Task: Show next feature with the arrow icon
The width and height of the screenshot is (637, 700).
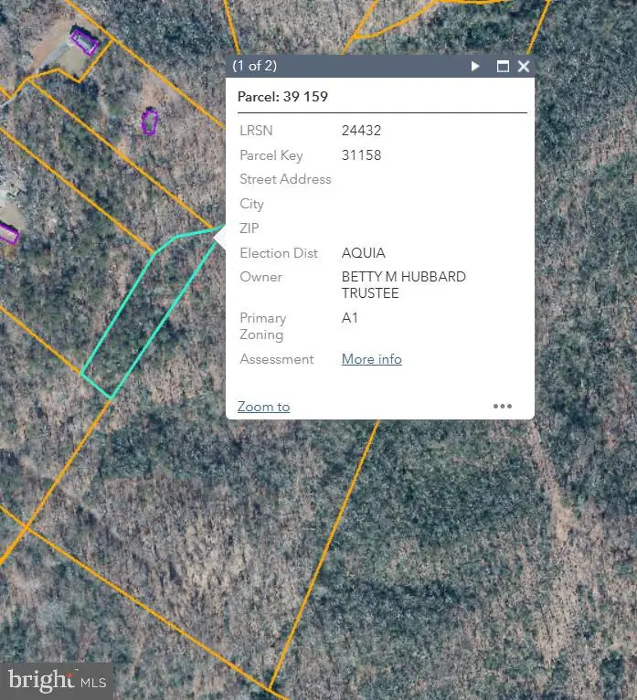Action: pos(475,67)
